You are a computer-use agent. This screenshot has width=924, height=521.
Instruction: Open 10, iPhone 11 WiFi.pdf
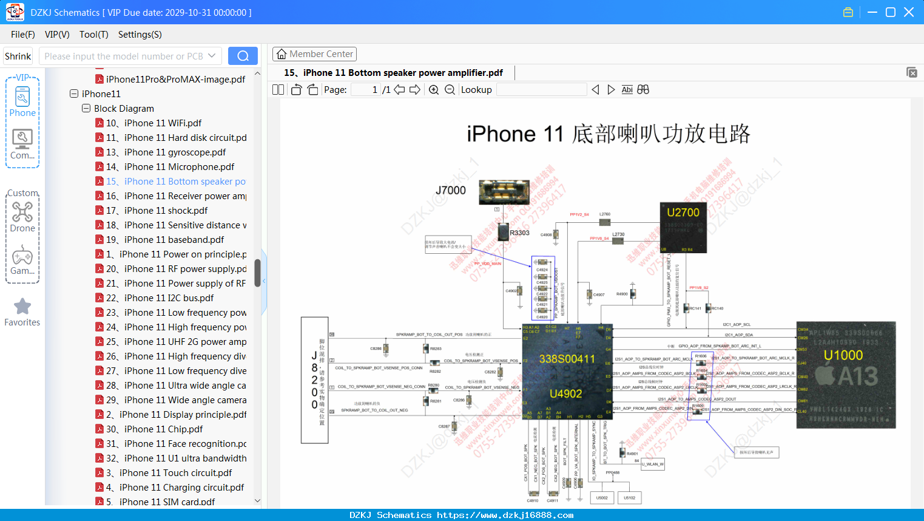148,123
